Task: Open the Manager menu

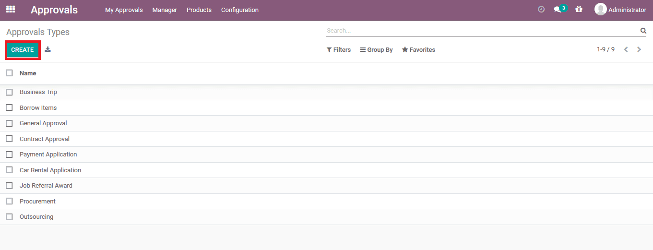Action: (x=165, y=10)
